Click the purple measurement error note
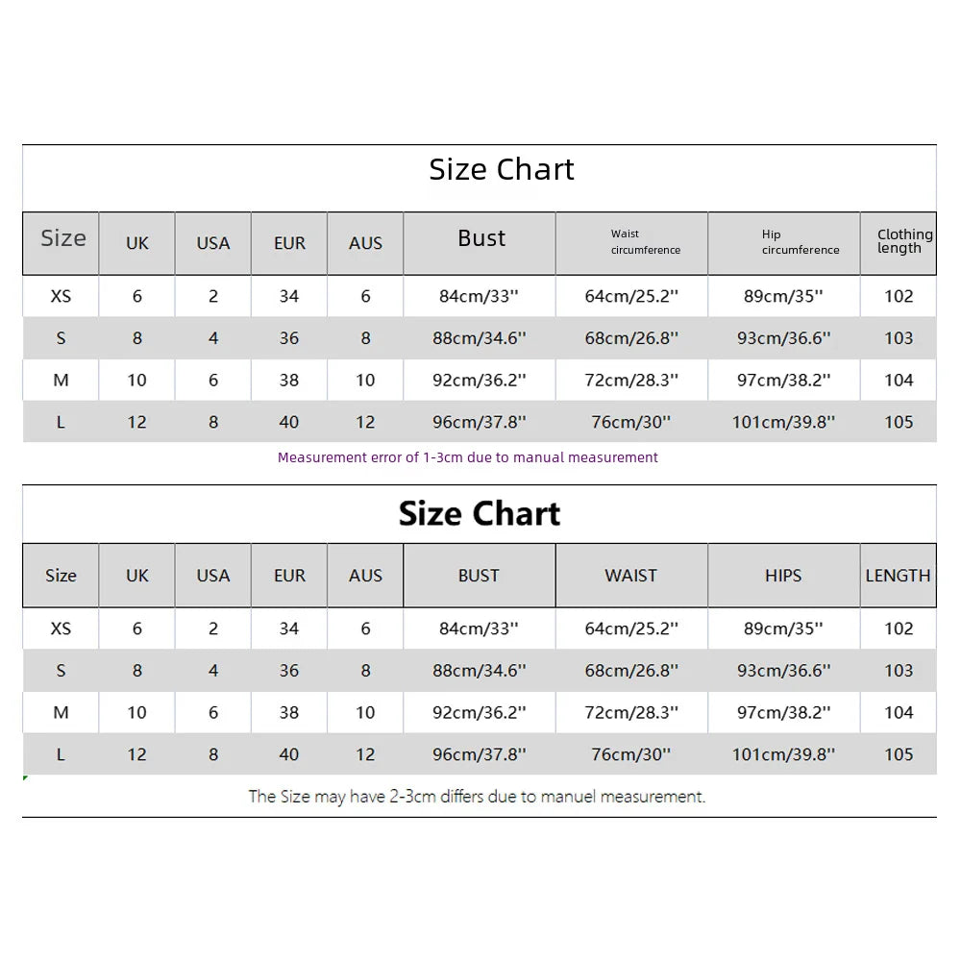This screenshot has height=961, width=961. (x=468, y=457)
